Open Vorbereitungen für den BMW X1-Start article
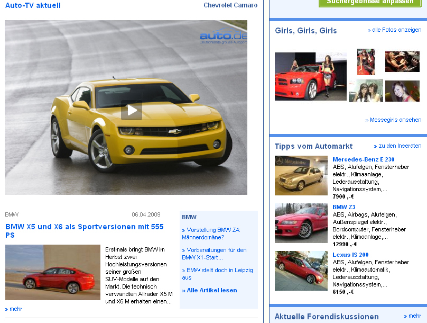 click(x=214, y=254)
